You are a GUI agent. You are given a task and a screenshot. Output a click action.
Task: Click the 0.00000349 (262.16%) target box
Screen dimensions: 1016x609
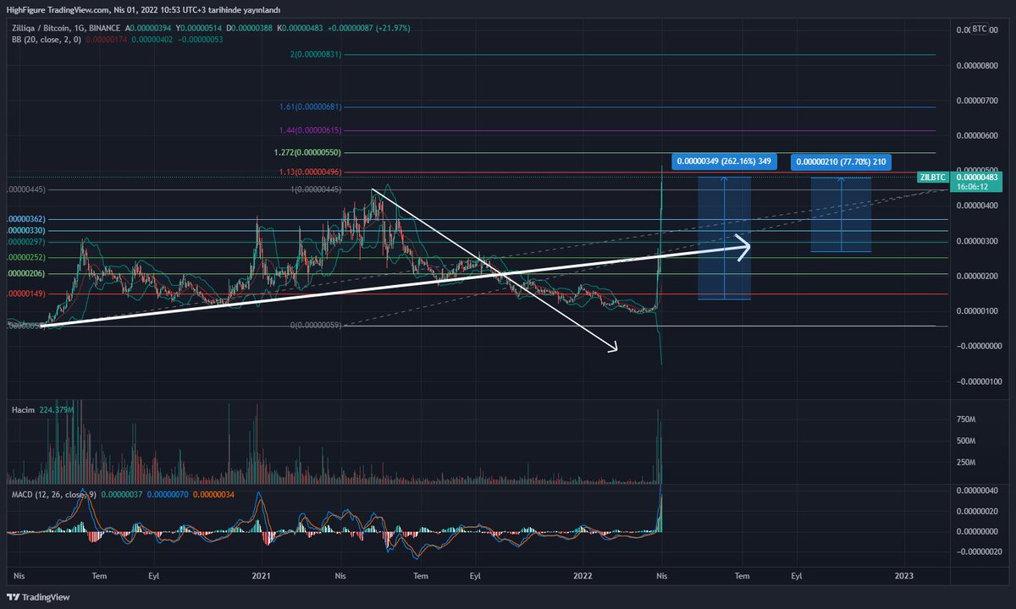tap(725, 161)
